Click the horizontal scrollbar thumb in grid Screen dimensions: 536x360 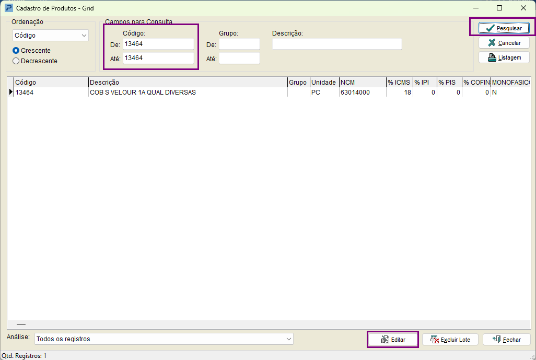[21, 324]
